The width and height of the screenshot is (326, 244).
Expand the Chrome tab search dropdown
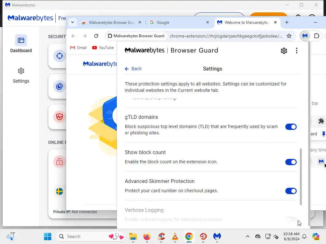click(x=73, y=22)
